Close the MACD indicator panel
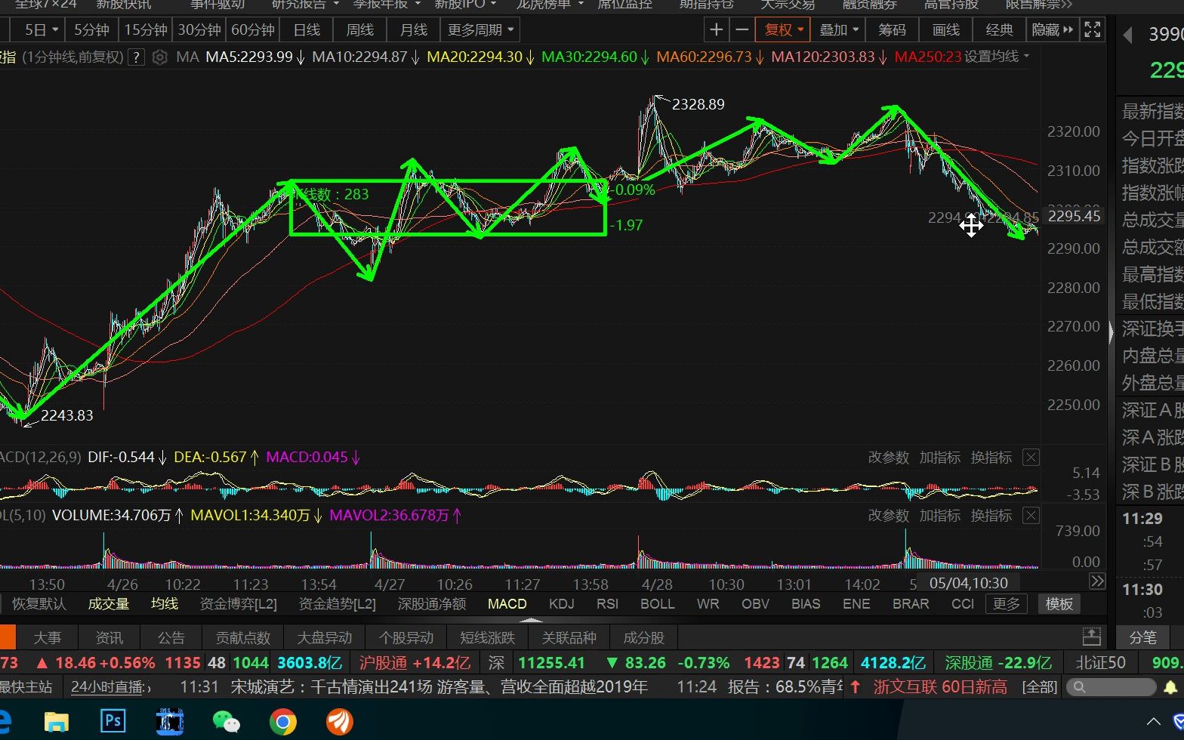The image size is (1184, 740). 1031,457
